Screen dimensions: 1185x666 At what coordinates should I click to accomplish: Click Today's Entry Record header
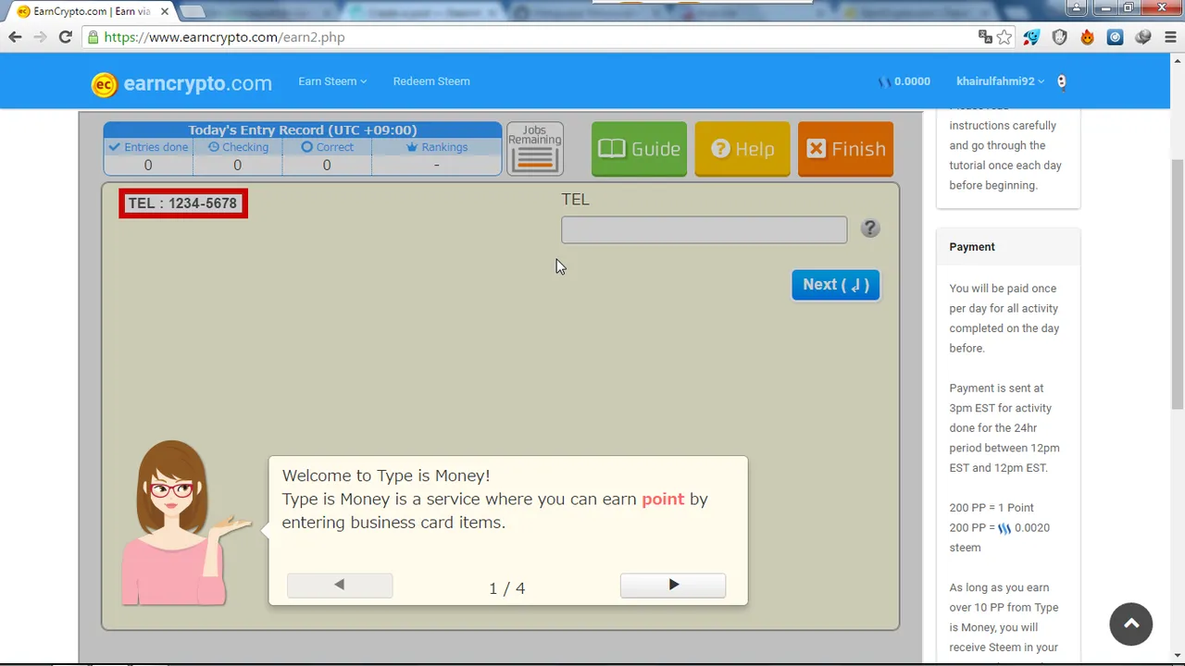pyautogui.click(x=303, y=130)
